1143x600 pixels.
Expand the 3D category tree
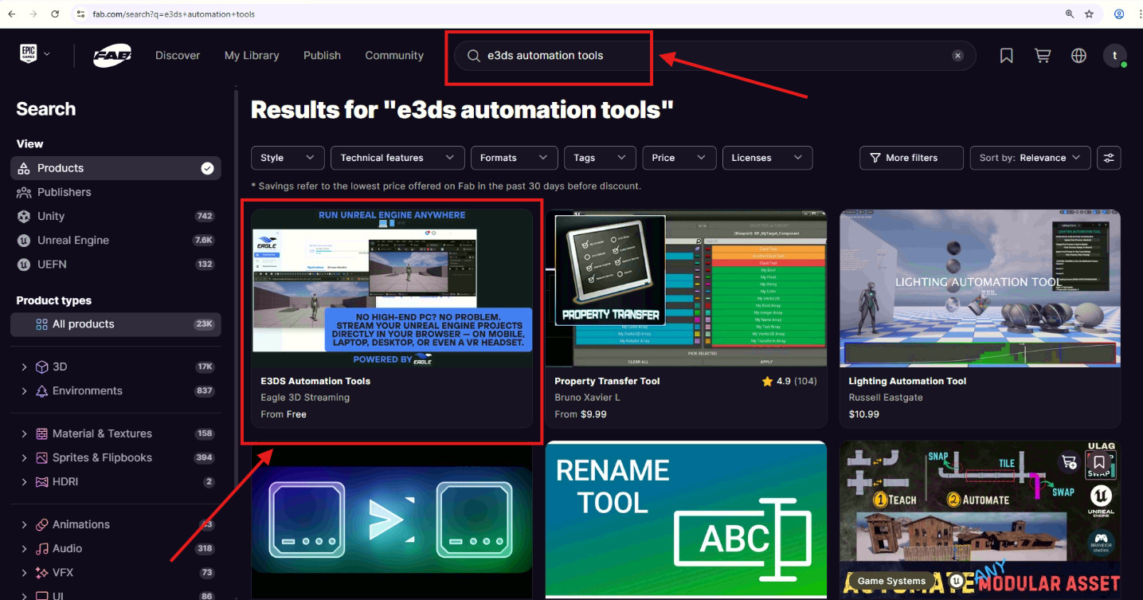25,367
